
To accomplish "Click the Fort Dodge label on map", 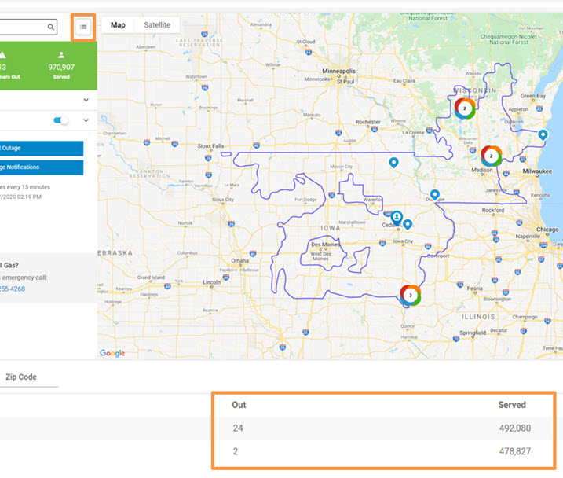I will (x=305, y=200).
